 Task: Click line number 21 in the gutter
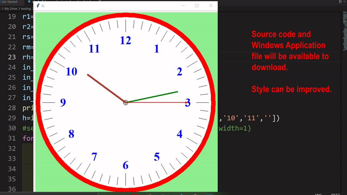12,37
